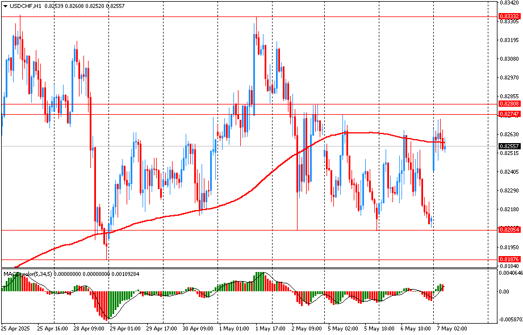
Task: Click the 0.83420 top price scale value
Action: click(509, 3)
